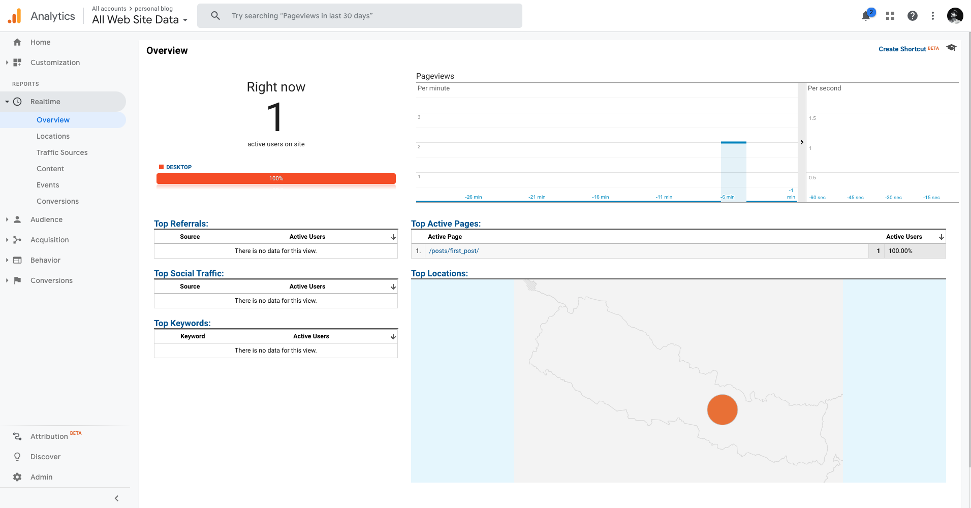Click the 100.00% value in Active Pages
Screen dimensions: 971x508
coord(900,251)
